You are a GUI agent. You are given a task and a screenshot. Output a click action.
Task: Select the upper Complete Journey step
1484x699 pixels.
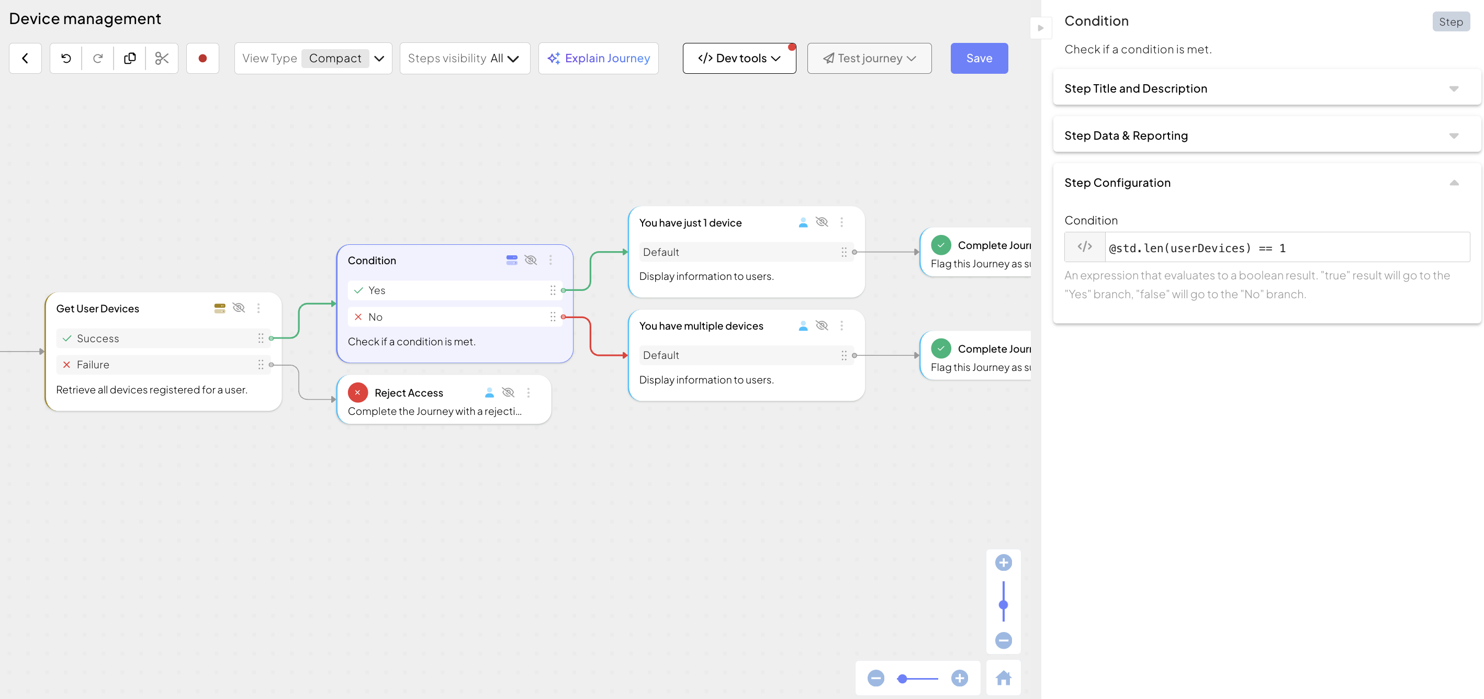coord(976,252)
